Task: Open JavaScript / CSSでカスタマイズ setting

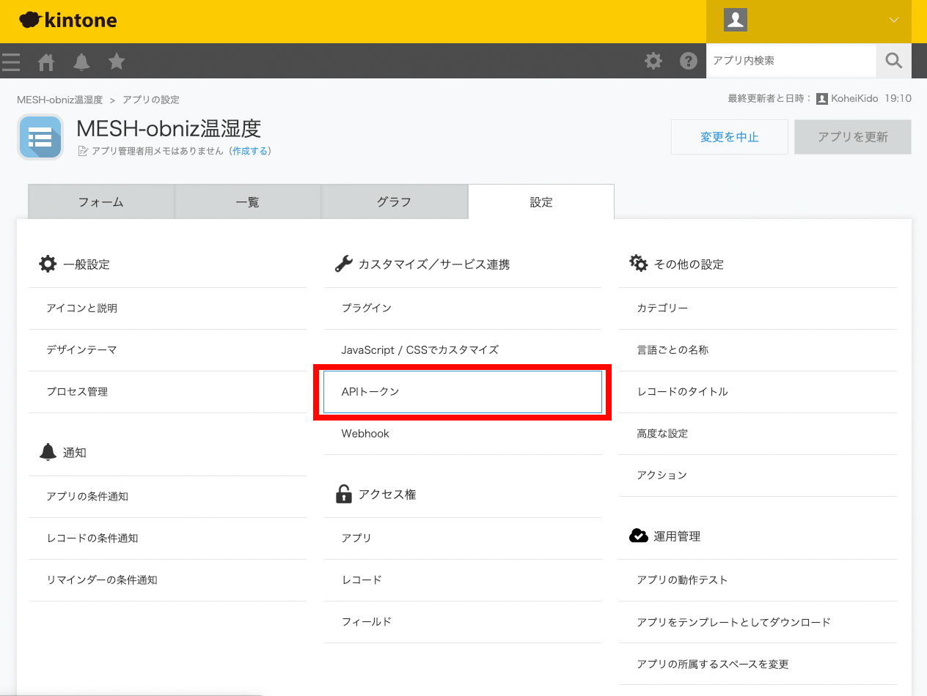Action: 463,350
